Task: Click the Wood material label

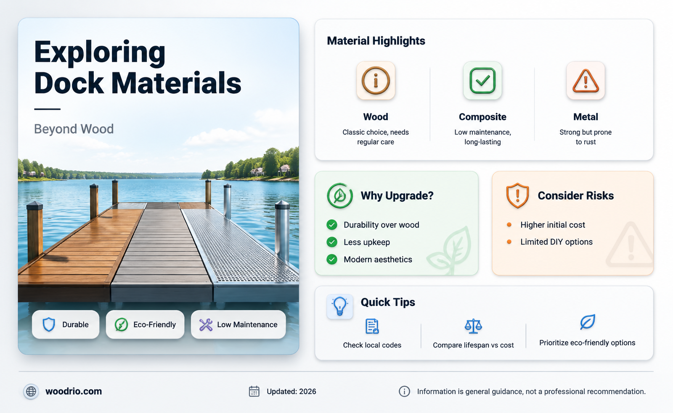Action: pos(376,117)
